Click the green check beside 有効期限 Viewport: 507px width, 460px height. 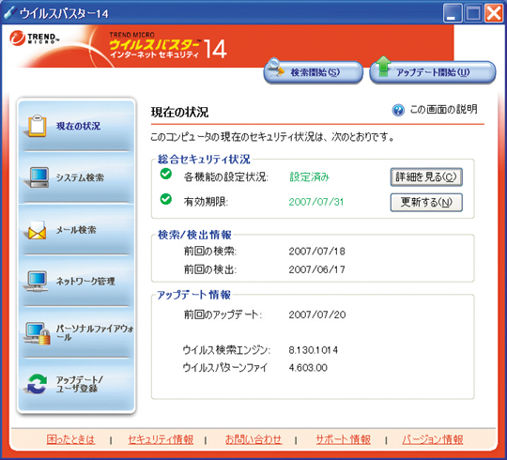click(166, 199)
